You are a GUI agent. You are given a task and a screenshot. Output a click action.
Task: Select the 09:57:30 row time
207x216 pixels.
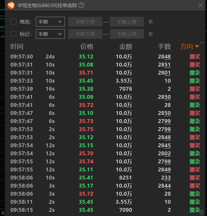22,57
